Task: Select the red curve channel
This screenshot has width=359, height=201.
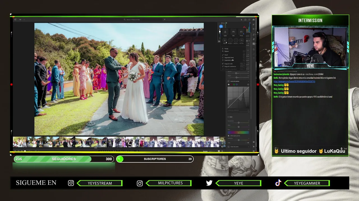Action: point(231,85)
